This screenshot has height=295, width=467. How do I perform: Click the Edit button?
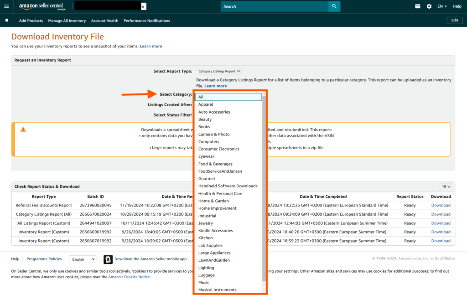[455, 20]
